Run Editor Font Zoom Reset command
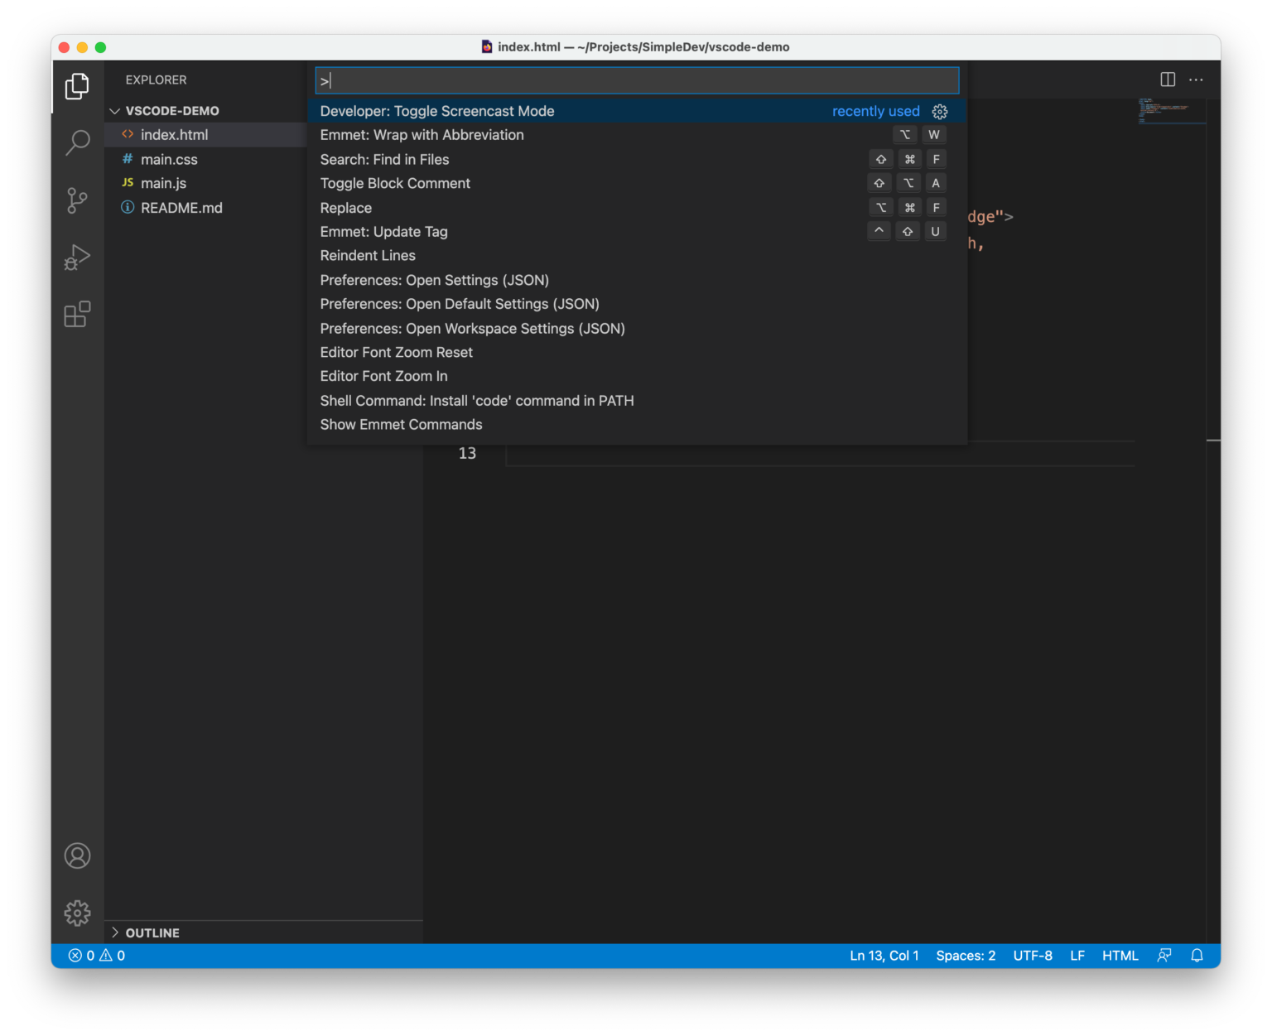The height and width of the screenshot is (1036, 1272). (637, 353)
